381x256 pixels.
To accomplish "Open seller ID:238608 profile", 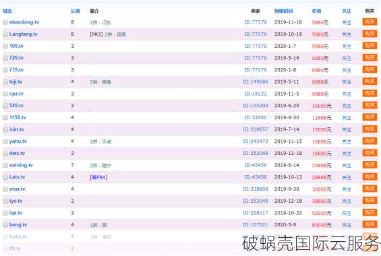I will coord(256,189).
